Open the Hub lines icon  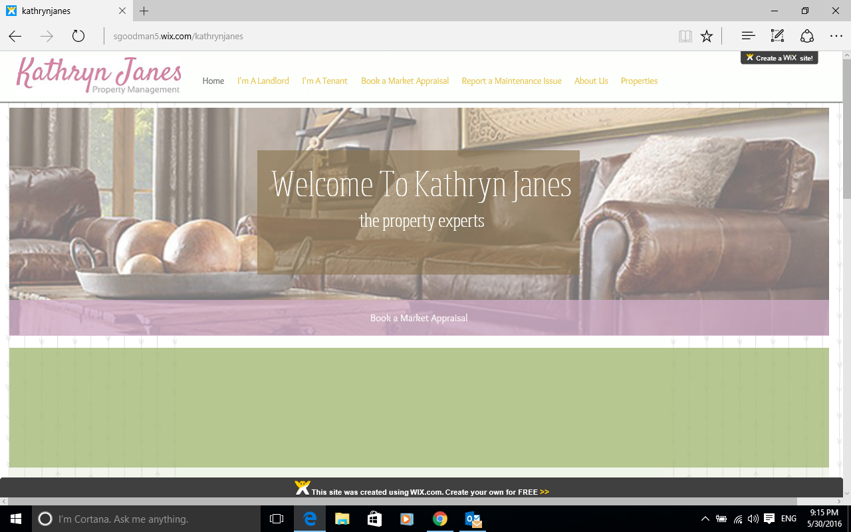point(748,37)
